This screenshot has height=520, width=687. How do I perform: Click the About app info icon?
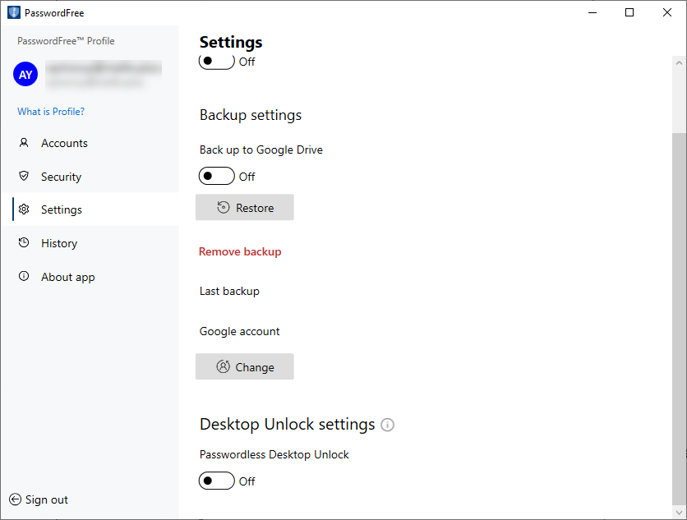point(24,277)
